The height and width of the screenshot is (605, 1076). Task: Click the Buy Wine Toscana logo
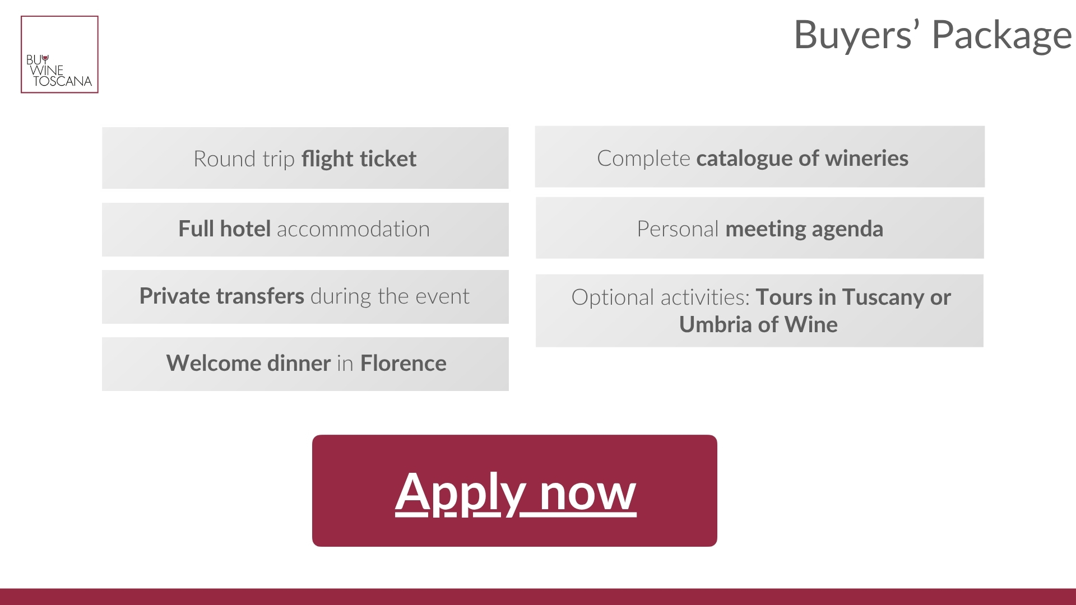59,54
